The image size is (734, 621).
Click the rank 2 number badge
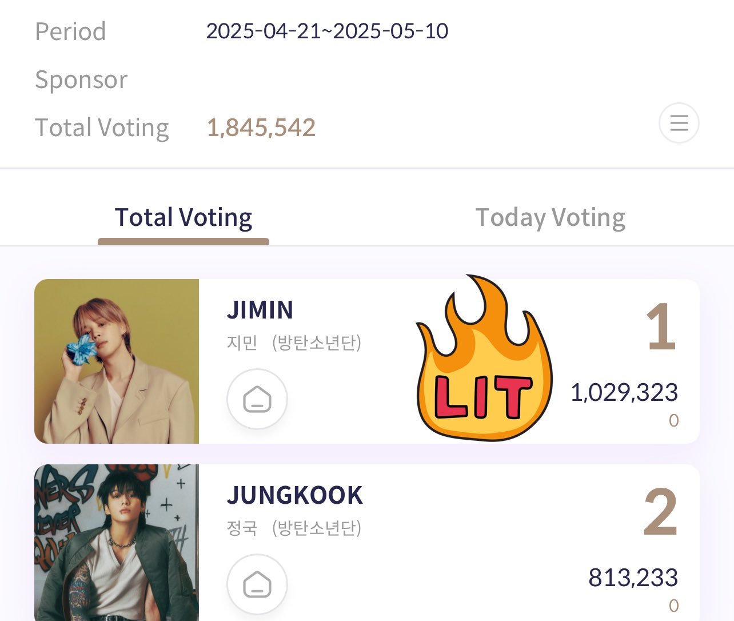click(660, 512)
